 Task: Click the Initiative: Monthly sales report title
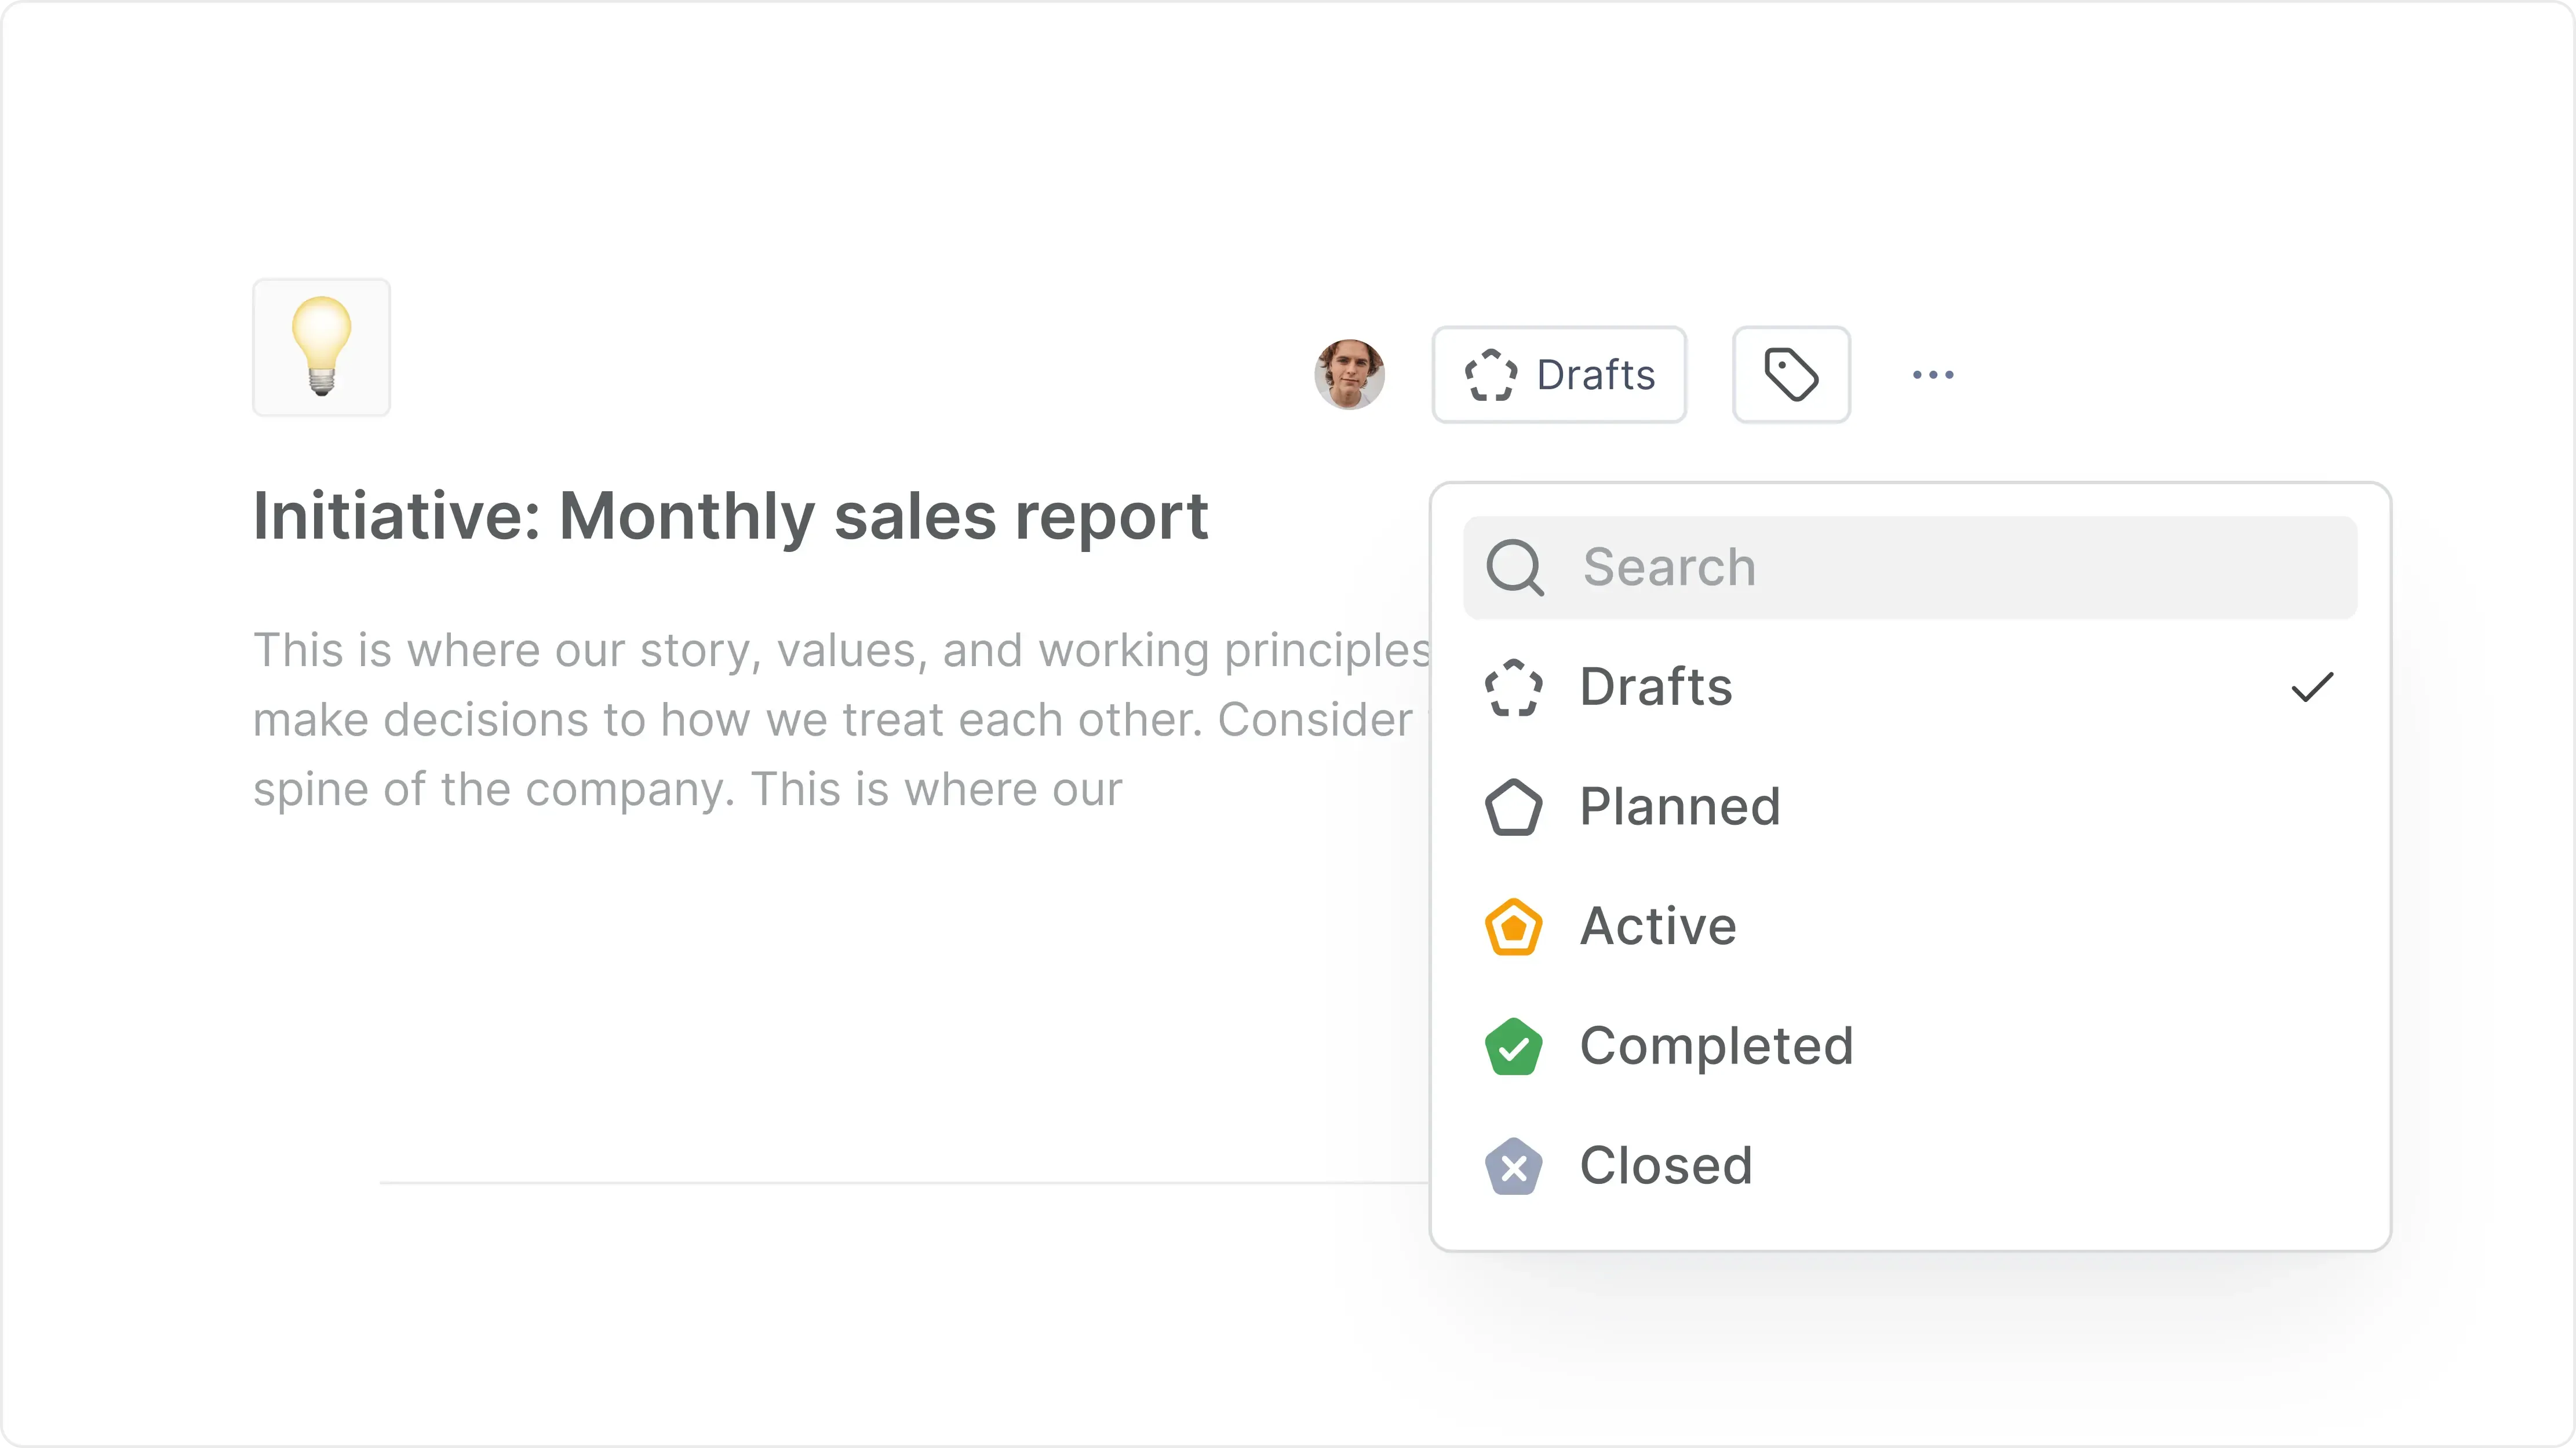click(730, 517)
